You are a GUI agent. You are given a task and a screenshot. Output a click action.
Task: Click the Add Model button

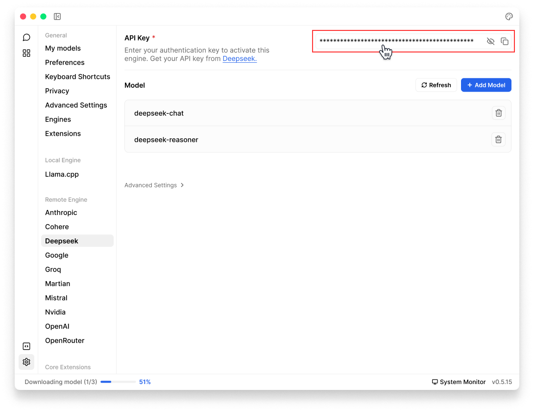pos(486,85)
